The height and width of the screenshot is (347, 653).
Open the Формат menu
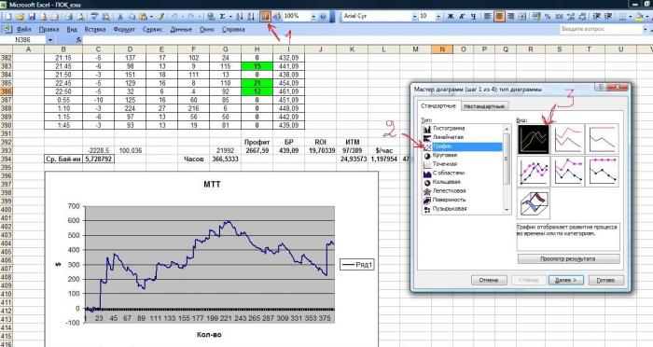click(124, 30)
